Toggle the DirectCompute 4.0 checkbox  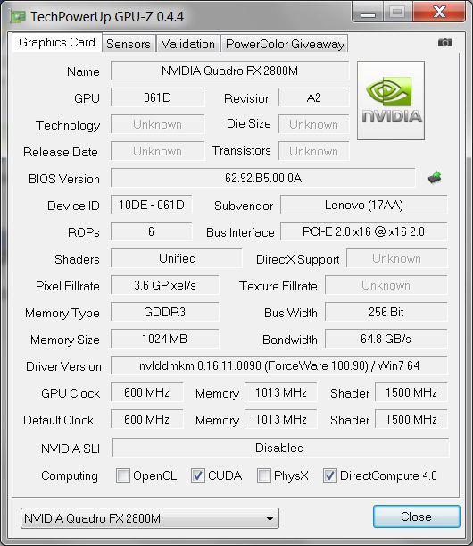coord(329,475)
